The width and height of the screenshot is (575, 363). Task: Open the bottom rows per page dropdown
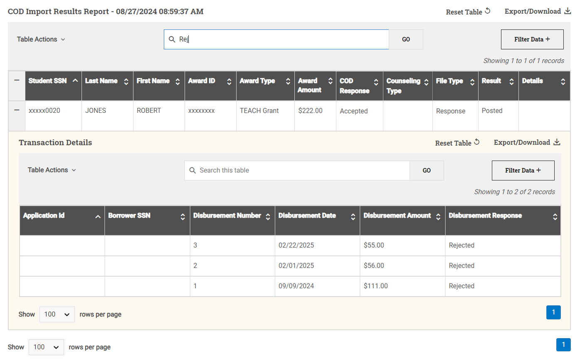pos(46,347)
